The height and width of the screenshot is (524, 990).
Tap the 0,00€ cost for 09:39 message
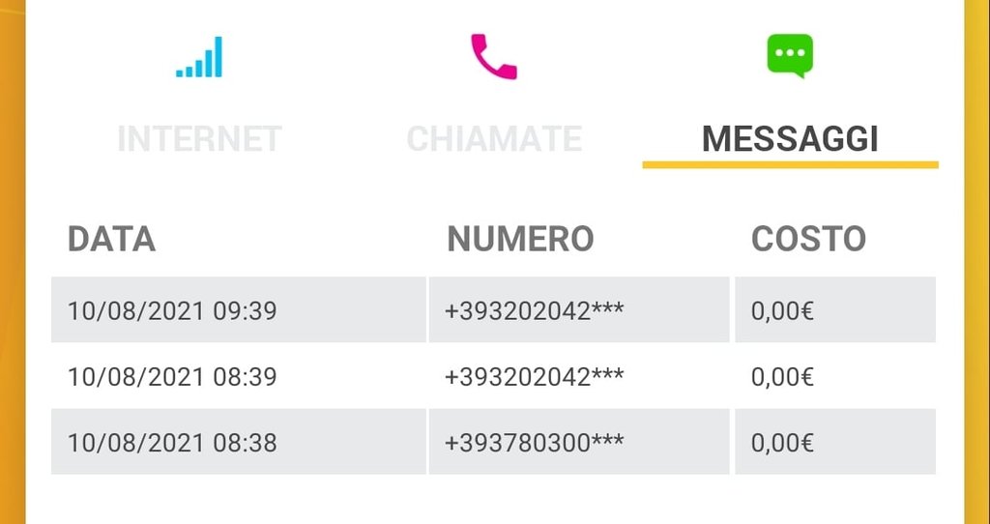[835, 309]
